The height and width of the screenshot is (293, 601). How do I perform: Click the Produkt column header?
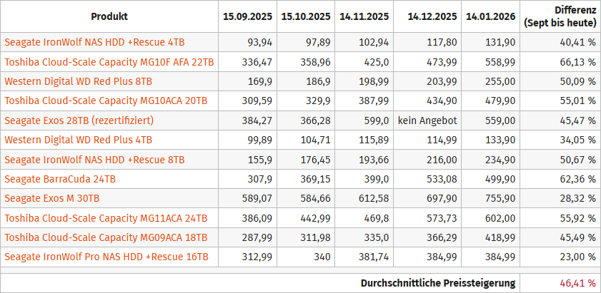(109, 16)
